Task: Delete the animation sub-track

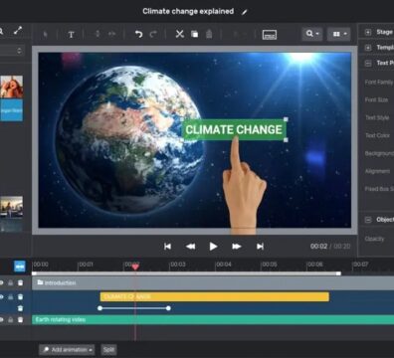Action: [20, 308]
